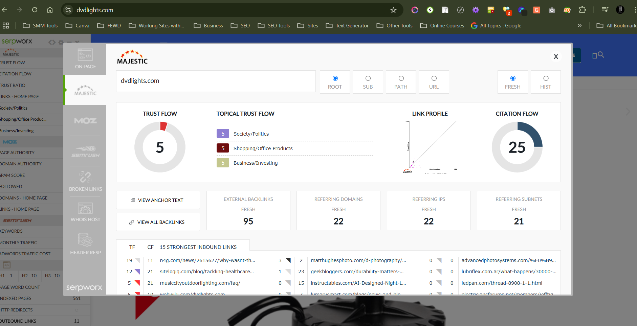Open the purple gear extension icon
637x326 pixels.
[476, 10]
